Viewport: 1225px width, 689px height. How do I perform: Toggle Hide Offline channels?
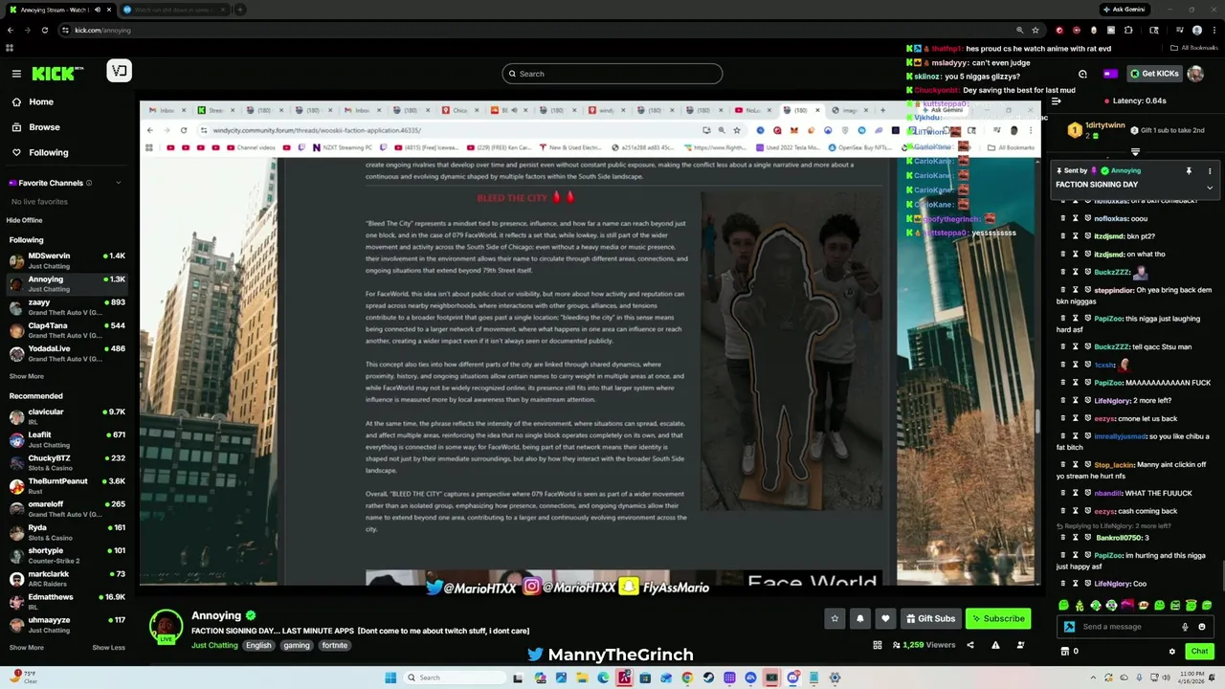(25, 220)
